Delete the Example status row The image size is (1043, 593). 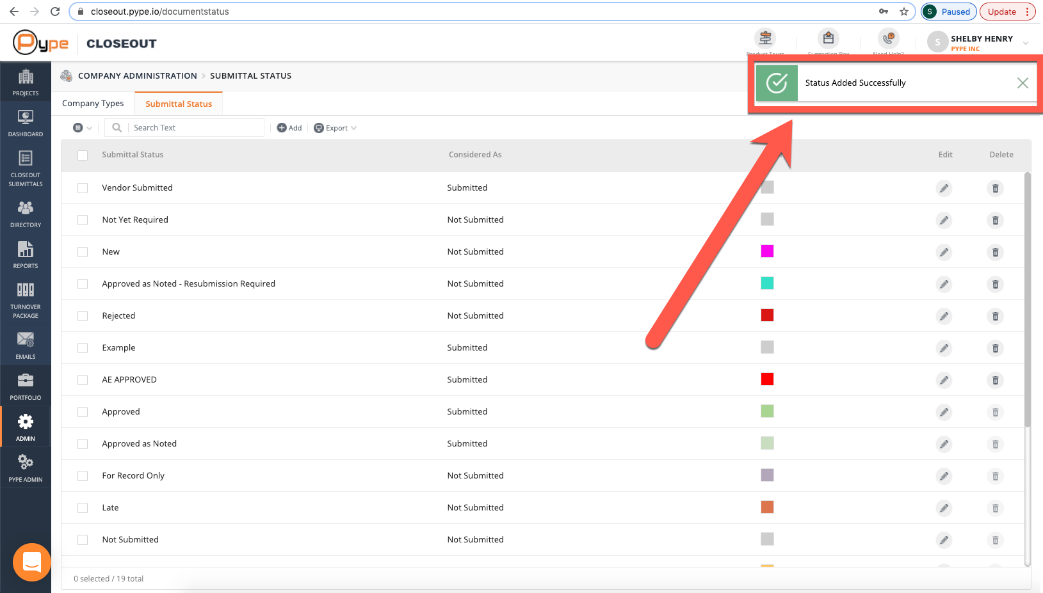996,348
